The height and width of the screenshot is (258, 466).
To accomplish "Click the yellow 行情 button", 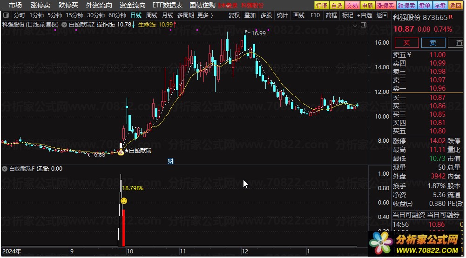I will [x=322, y=5].
